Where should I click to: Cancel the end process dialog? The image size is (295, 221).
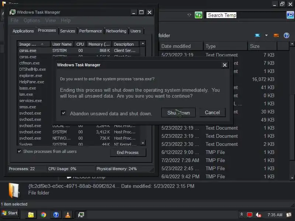(212, 112)
